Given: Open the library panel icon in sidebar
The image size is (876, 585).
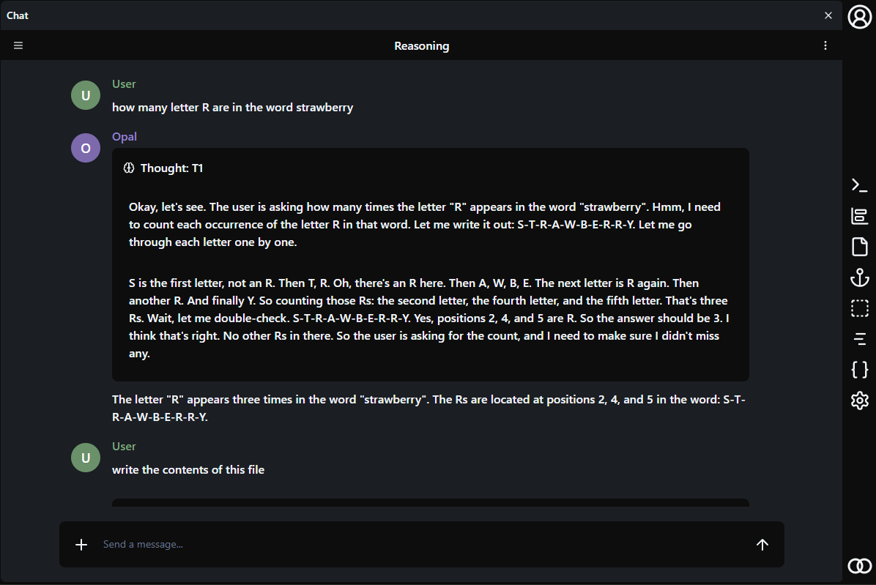Looking at the screenshot, I should click(859, 216).
